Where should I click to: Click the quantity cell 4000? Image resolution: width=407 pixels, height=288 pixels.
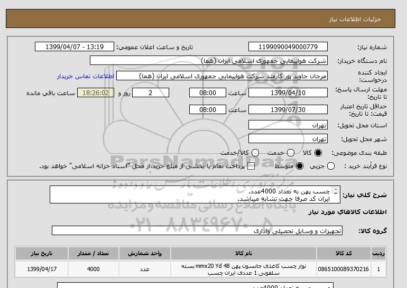point(93,269)
